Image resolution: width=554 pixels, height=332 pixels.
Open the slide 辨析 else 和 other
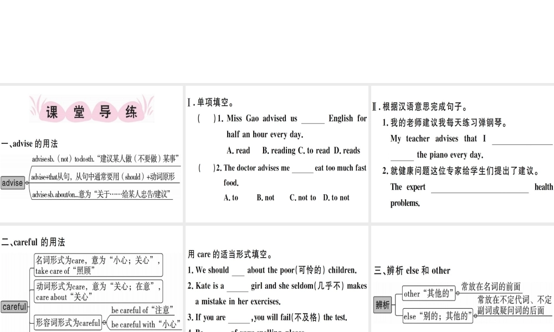coord(463,279)
